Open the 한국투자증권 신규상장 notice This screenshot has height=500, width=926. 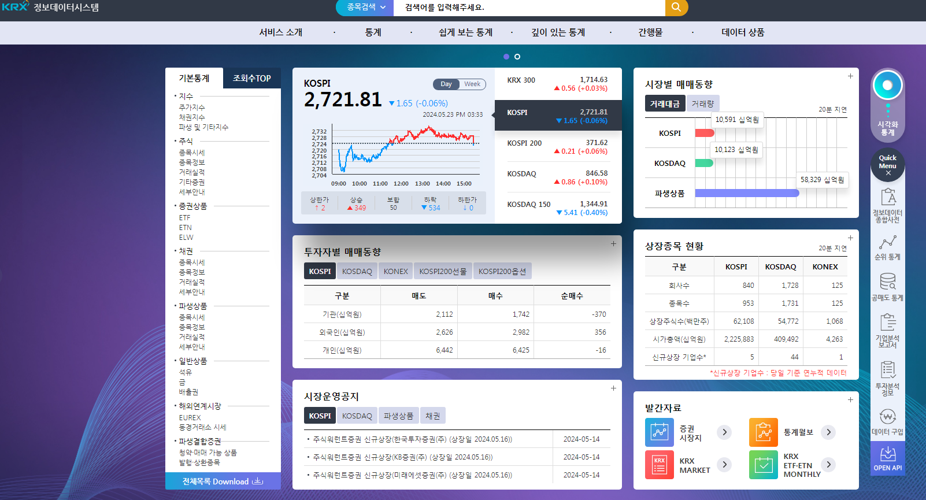(412, 439)
